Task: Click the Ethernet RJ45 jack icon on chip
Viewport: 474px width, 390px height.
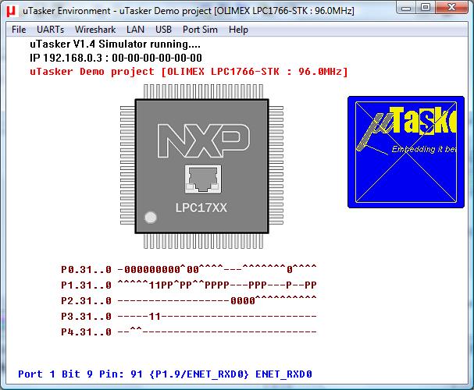Action: pyautogui.click(x=203, y=179)
